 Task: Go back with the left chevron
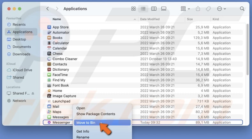48,9
